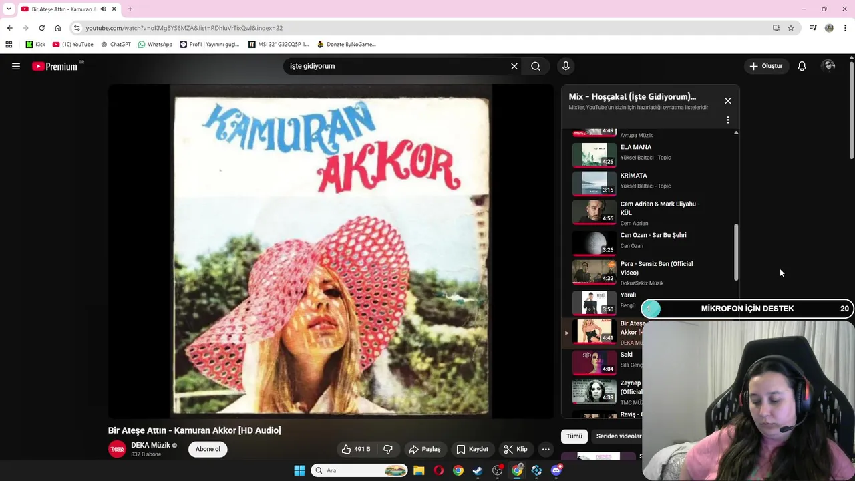
Task: Open the Kick bookmark
Action: coord(35,44)
